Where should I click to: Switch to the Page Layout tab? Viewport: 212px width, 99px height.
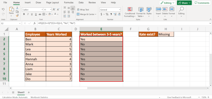tap(52, 3)
